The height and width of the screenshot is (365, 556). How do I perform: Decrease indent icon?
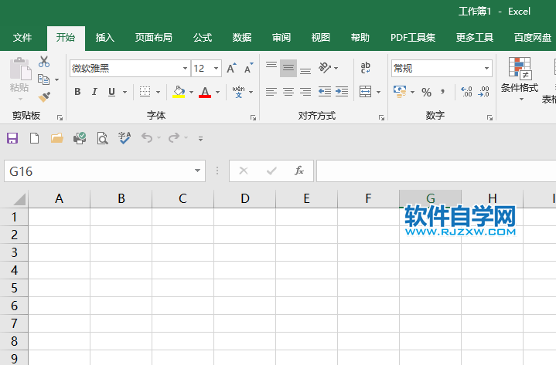click(325, 92)
